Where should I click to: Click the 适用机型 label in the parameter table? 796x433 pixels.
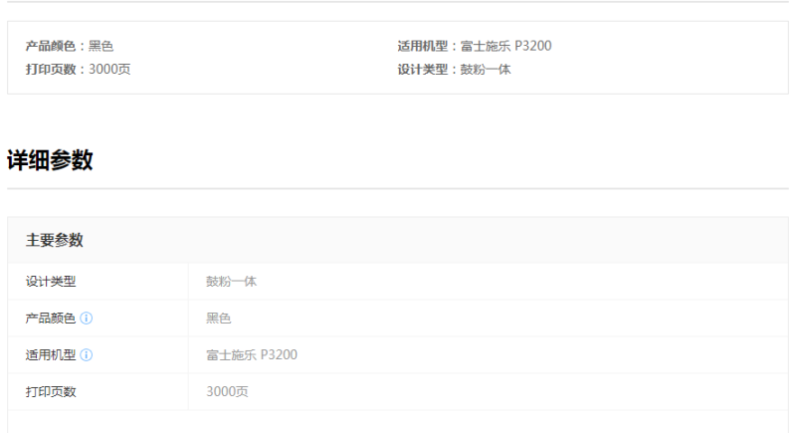click(x=51, y=354)
